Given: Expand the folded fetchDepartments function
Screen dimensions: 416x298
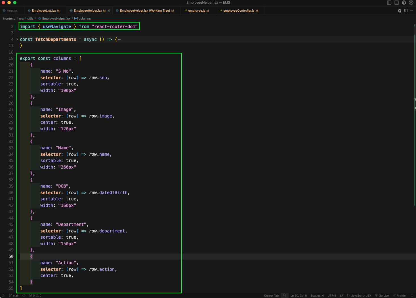Looking at the screenshot, I should (17, 39).
